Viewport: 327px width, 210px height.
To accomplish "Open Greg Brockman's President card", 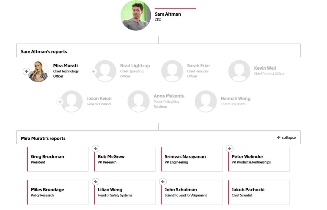I will (x=58, y=159).
